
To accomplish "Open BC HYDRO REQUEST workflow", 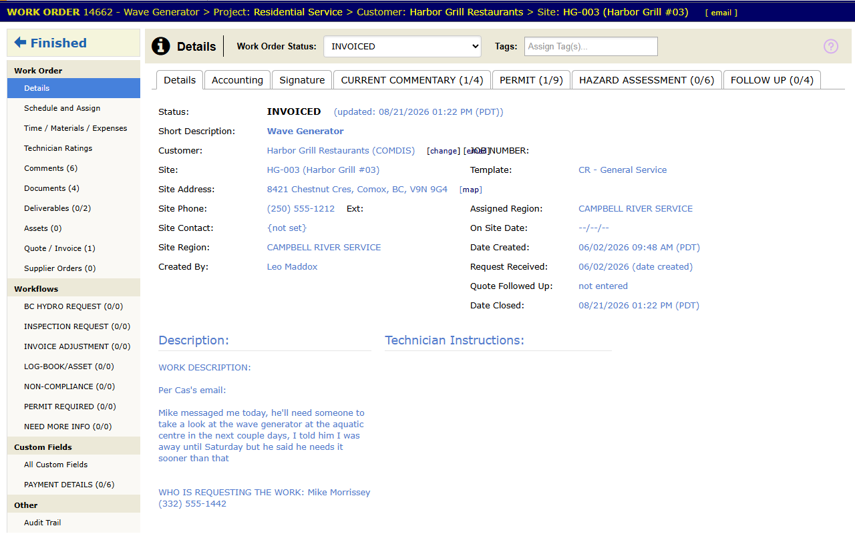I will point(73,306).
